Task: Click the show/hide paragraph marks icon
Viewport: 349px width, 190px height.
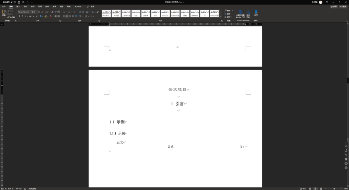Action: [x=98, y=12]
